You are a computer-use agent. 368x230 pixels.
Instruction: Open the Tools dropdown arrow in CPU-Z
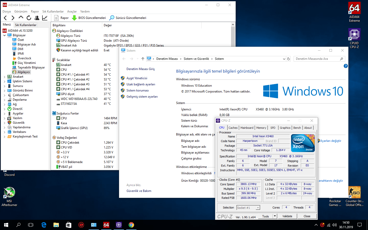pos(275,216)
